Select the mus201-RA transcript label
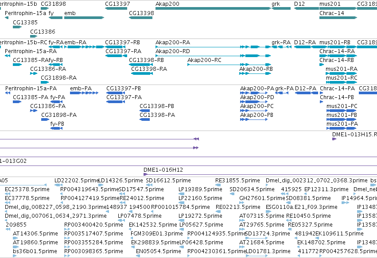 click(342, 69)
